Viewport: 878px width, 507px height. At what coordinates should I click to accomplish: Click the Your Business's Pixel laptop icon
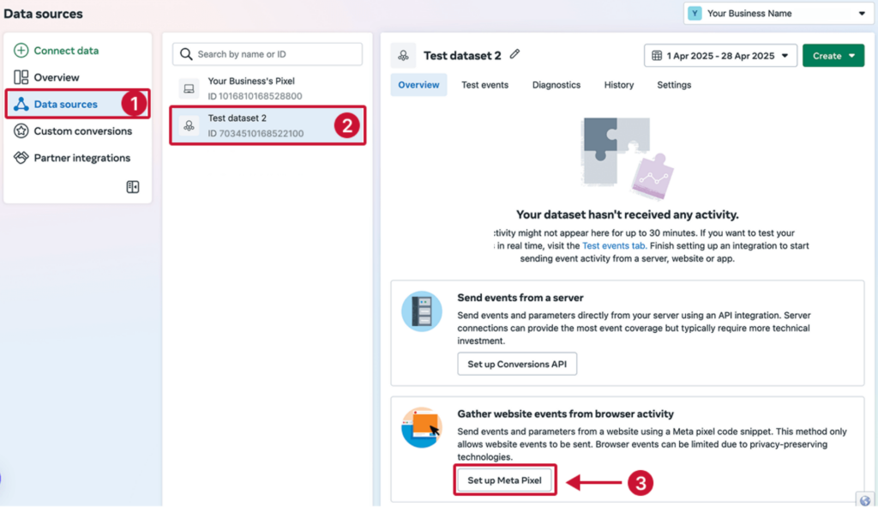189,88
